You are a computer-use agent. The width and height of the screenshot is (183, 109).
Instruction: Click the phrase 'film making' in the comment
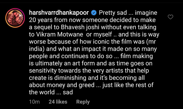point(137,56)
